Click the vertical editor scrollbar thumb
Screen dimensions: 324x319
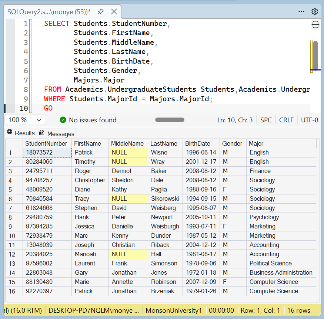pos(315,55)
